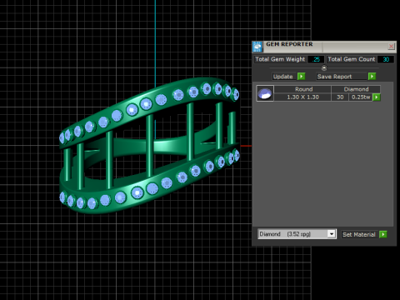The image size is (400, 300).
Task: Click the Gem Reporter title bar
Action: pyautogui.click(x=325, y=47)
